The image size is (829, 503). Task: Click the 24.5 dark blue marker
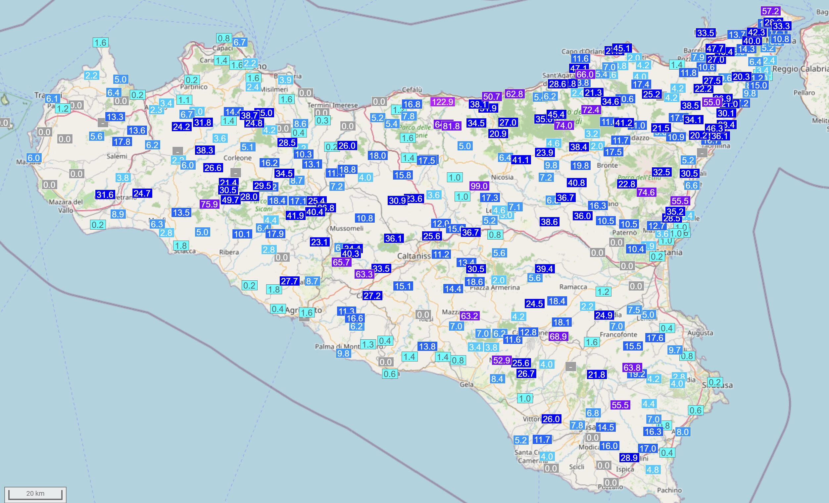[535, 304]
